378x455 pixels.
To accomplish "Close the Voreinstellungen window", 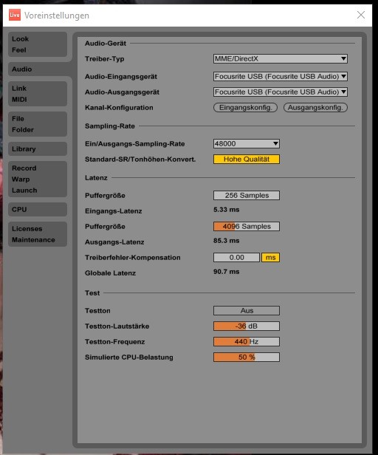I will [x=360, y=15].
